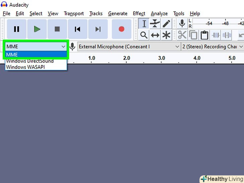244x183 pixels.
Task: Choose Windows WASAPI audio host
Action: [x=36, y=67]
